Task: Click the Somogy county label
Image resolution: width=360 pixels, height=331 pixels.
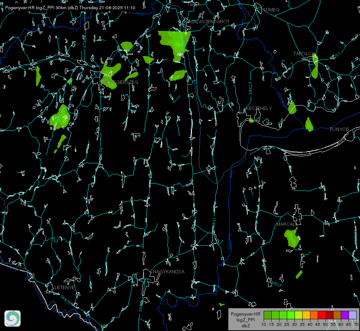Action: [x=229, y=242]
